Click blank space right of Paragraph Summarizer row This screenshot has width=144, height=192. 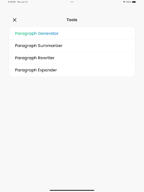(99, 46)
